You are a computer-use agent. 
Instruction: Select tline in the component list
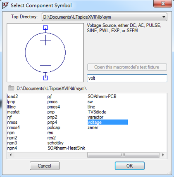coord(91,107)
